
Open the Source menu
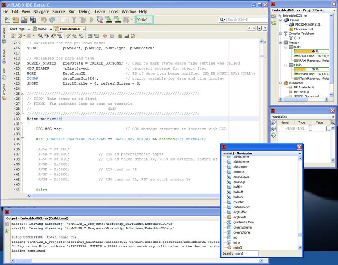[58, 11]
